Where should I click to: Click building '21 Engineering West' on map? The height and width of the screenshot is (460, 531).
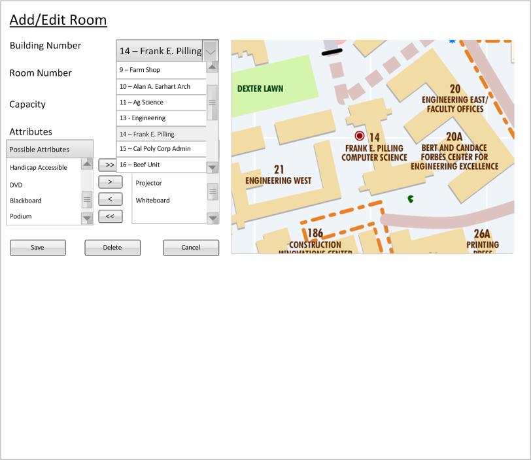pyautogui.click(x=279, y=175)
